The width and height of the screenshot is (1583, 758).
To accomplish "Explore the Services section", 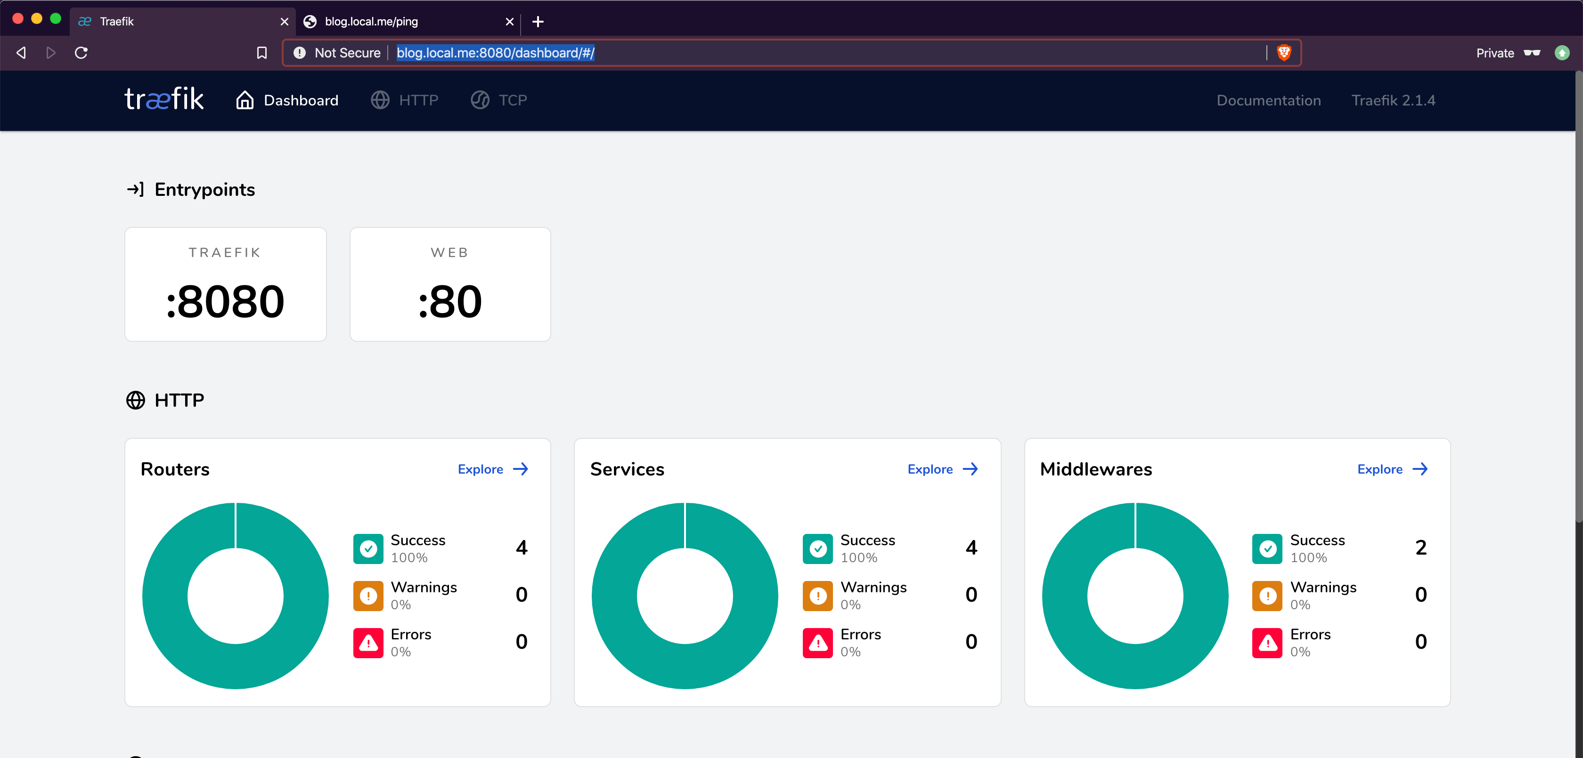I will click(x=943, y=469).
